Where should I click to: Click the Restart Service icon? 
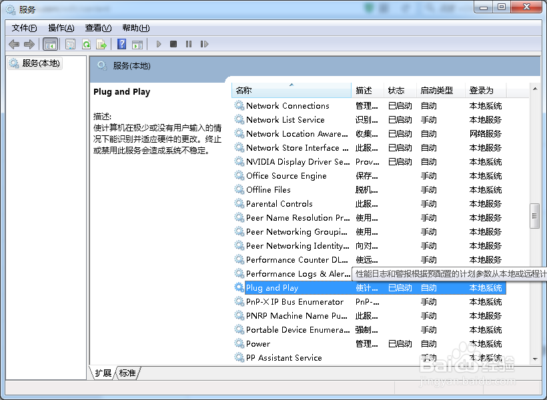(204, 44)
